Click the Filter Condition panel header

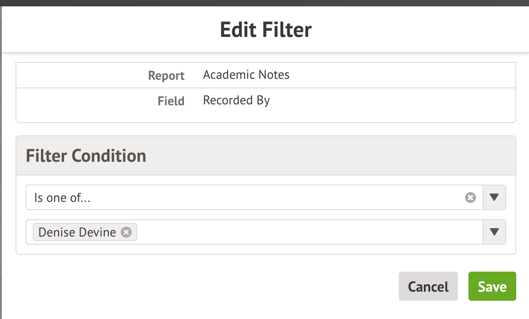pyautogui.click(x=86, y=156)
